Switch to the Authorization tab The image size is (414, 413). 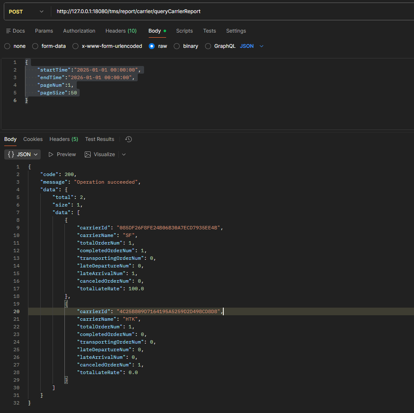click(x=79, y=31)
